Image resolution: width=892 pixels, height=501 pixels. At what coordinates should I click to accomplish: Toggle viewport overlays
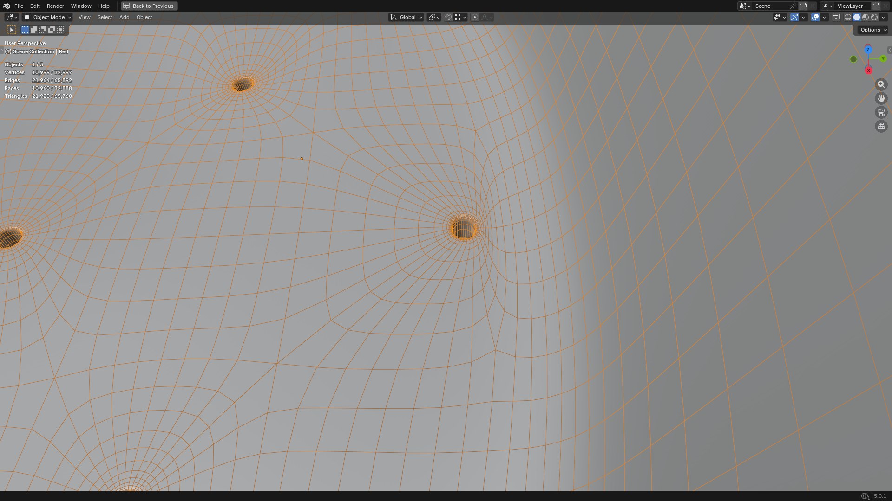point(815,17)
